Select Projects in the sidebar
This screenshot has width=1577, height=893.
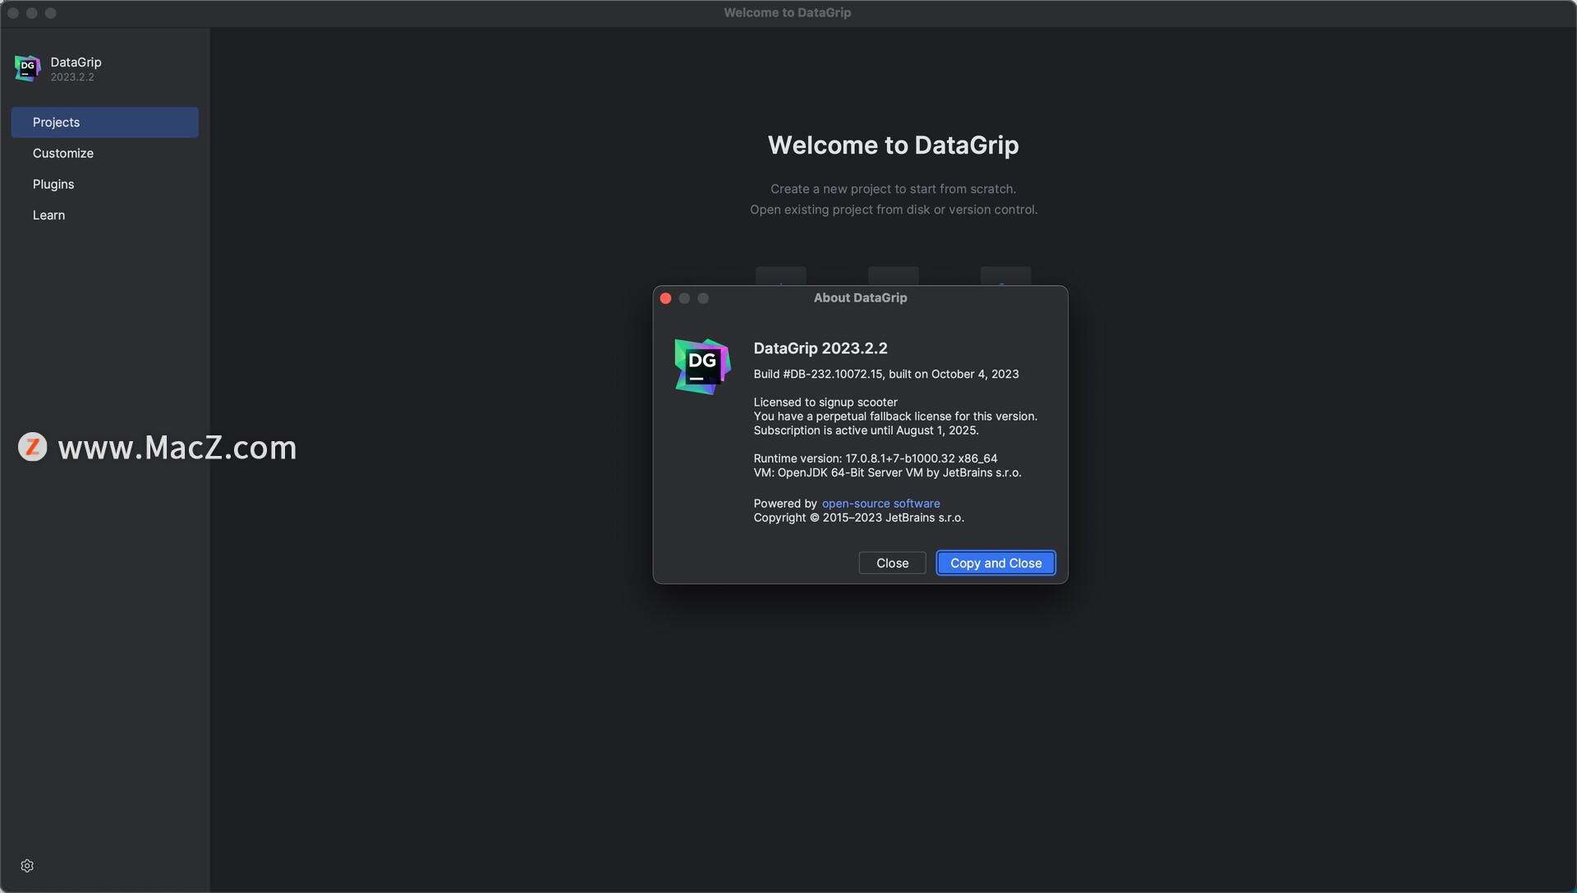pos(56,122)
